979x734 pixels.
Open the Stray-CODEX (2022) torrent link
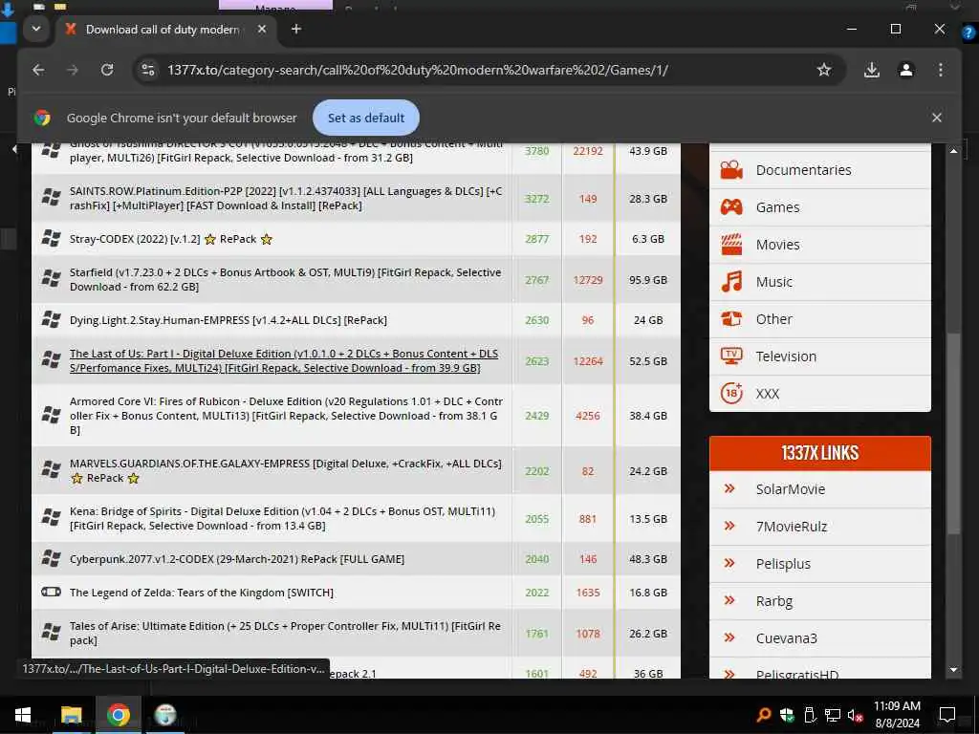[x=171, y=239]
